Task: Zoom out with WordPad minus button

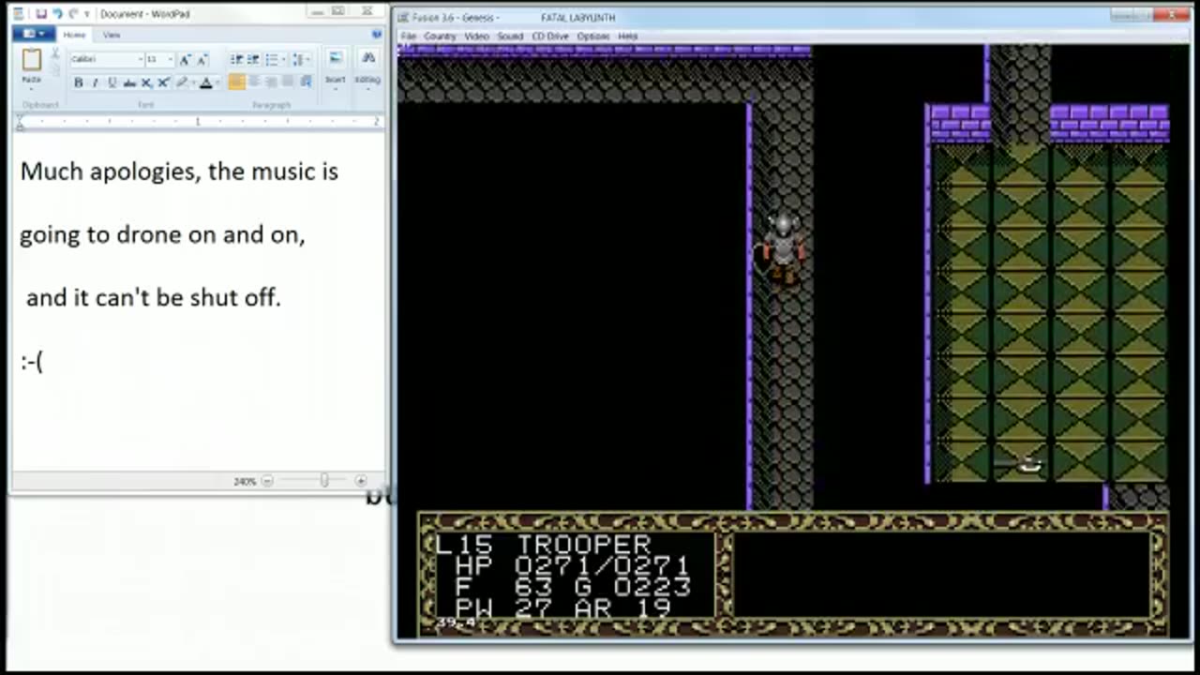Action: point(267,481)
